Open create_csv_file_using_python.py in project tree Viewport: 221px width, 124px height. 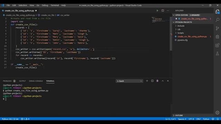192,37
